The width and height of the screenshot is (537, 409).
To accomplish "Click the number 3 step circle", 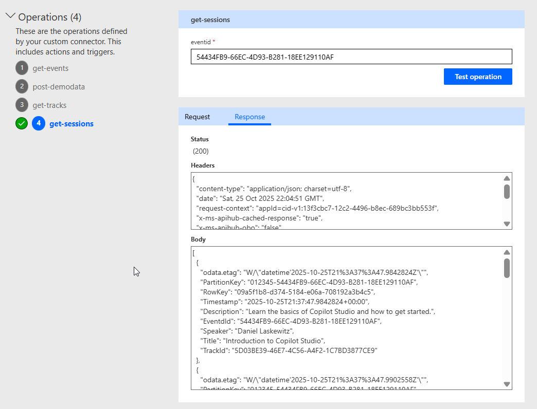I will click(x=22, y=105).
